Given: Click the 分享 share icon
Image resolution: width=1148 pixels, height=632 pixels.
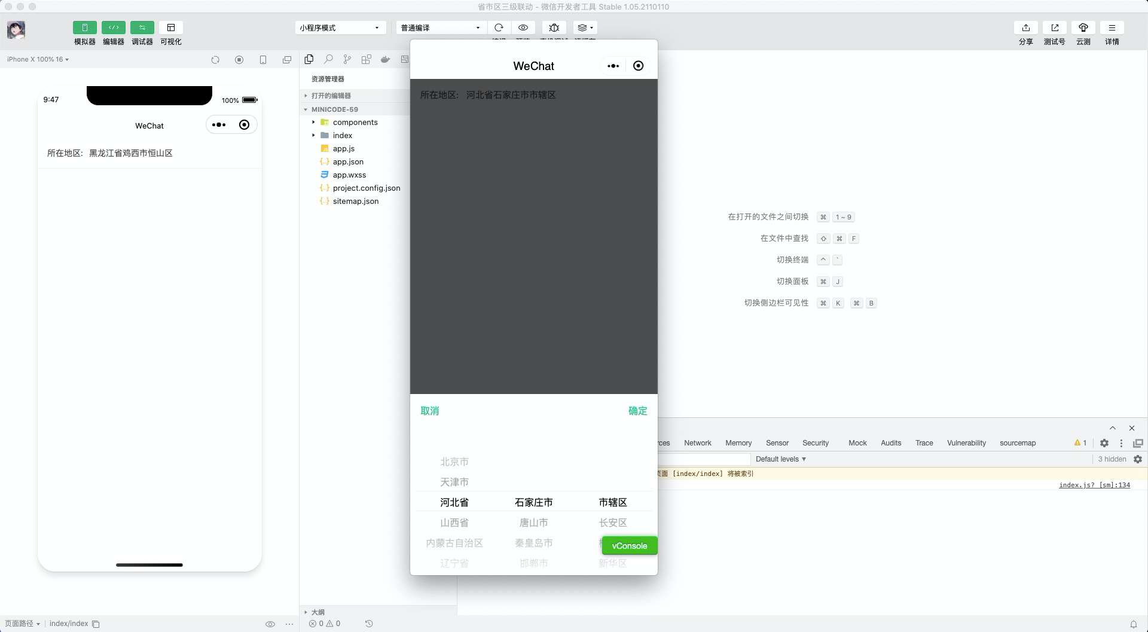Looking at the screenshot, I should coord(1026,28).
